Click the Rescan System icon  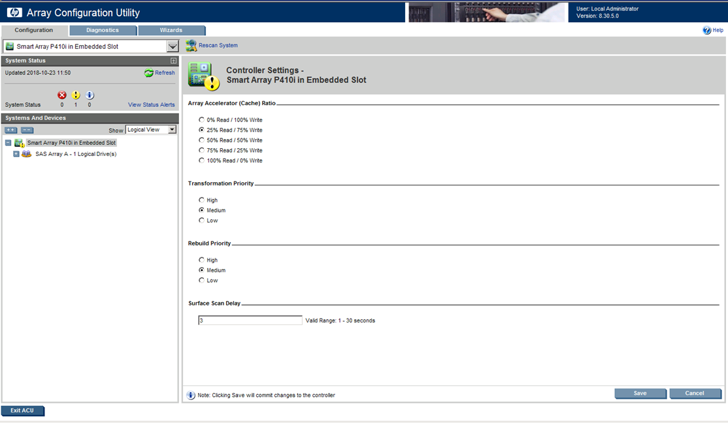191,46
